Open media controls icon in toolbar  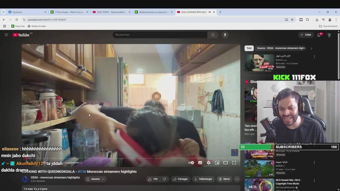[323, 20]
